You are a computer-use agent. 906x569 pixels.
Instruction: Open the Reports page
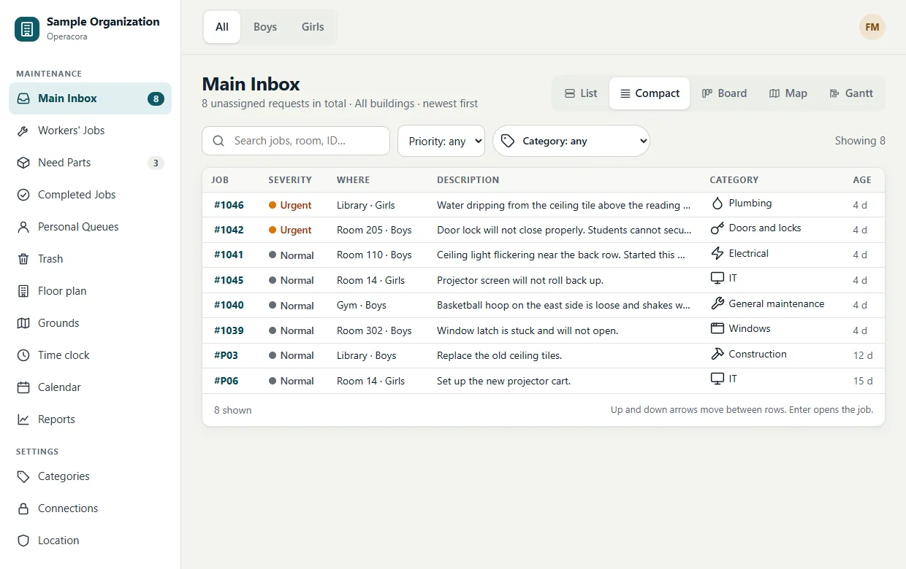point(91,419)
